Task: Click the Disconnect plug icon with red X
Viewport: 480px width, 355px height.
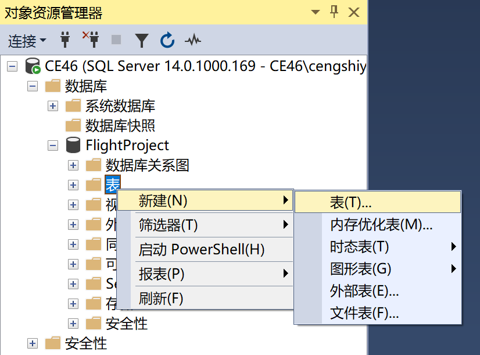Action: [90, 39]
